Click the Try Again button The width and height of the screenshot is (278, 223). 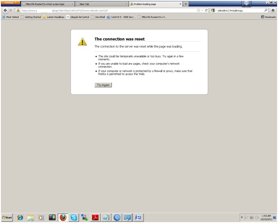103,85
